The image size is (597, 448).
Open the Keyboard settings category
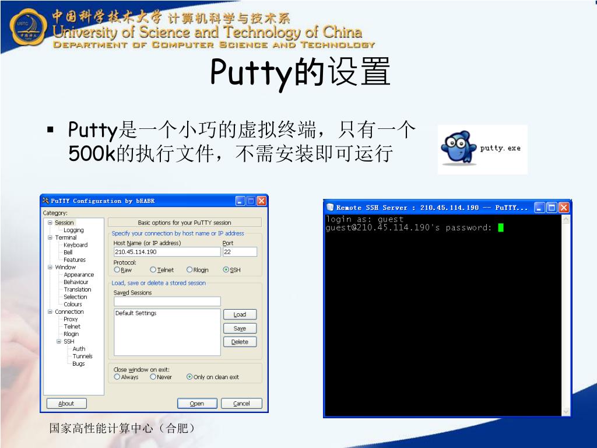click(75, 245)
